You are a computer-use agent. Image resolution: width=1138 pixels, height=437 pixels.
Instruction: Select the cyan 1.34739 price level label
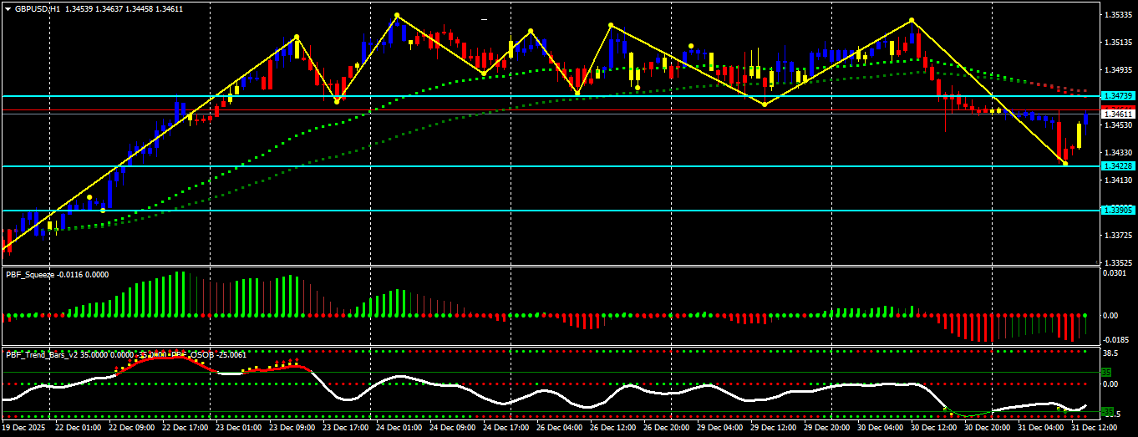point(1117,96)
